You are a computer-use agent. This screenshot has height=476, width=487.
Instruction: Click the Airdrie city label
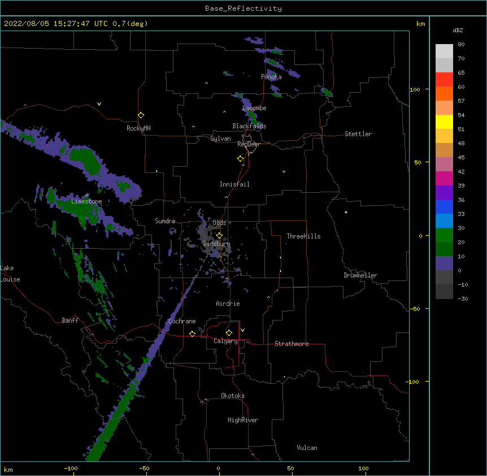pos(228,304)
